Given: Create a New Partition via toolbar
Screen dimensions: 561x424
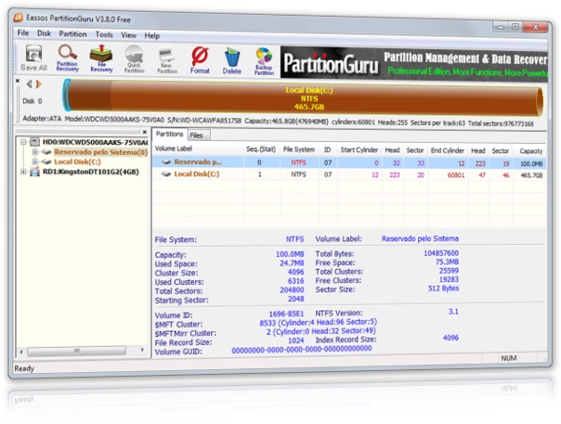Looking at the screenshot, I should coord(167,60).
